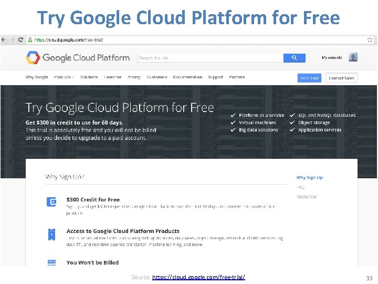
Task: Click the blue magnifier search button
Action: click(x=295, y=58)
